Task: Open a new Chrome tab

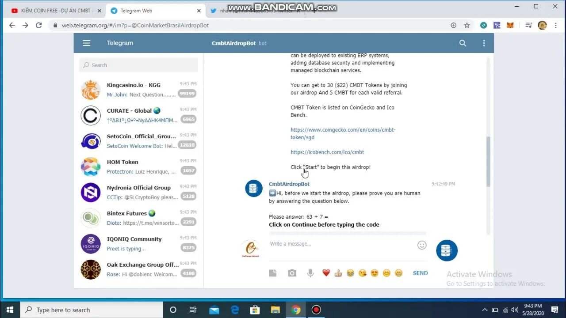Action: point(314,11)
